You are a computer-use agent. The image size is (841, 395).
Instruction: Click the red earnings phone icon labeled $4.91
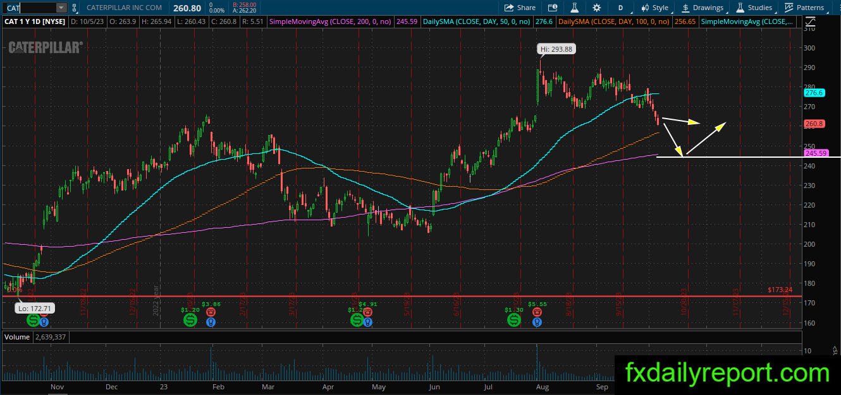click(x=369, y=312)
